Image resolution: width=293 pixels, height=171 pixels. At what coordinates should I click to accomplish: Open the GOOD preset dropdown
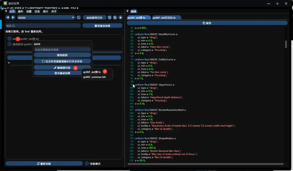click(46, 18)
